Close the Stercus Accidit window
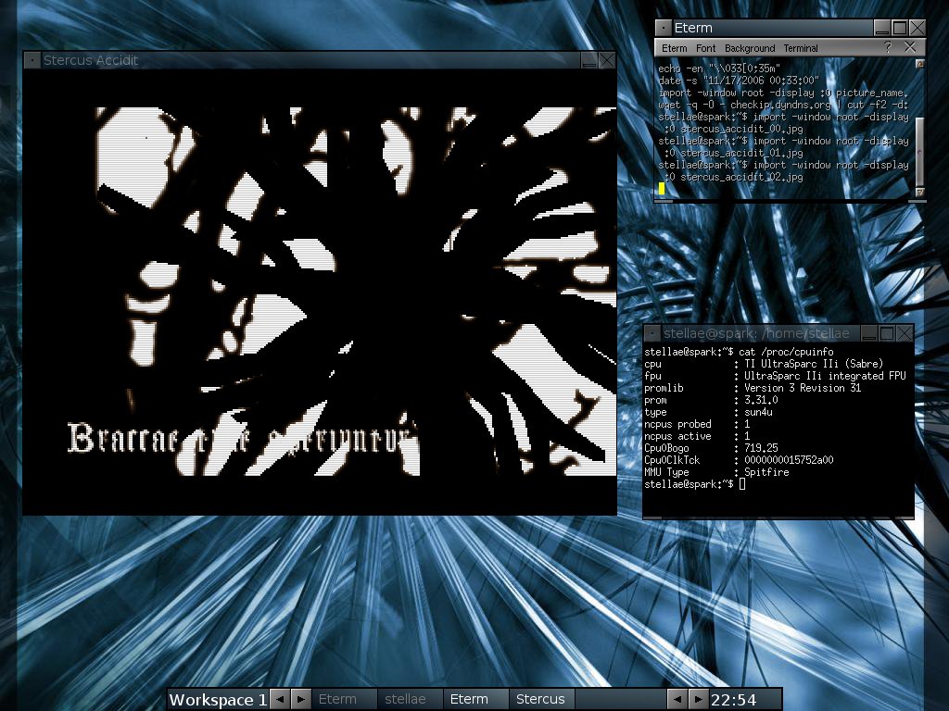The width and height of the screenshot is (949, 711). tap(607, 60)
